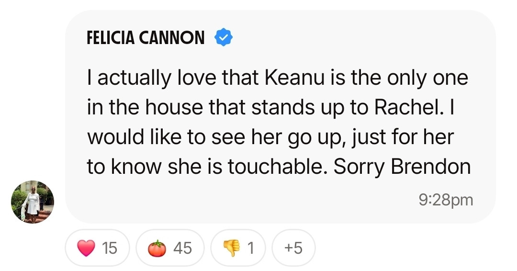The height and width of the screenshot is (271, 517).
Task: Toggle the tomato reaction pill showing 45
Action: [170, 248]
